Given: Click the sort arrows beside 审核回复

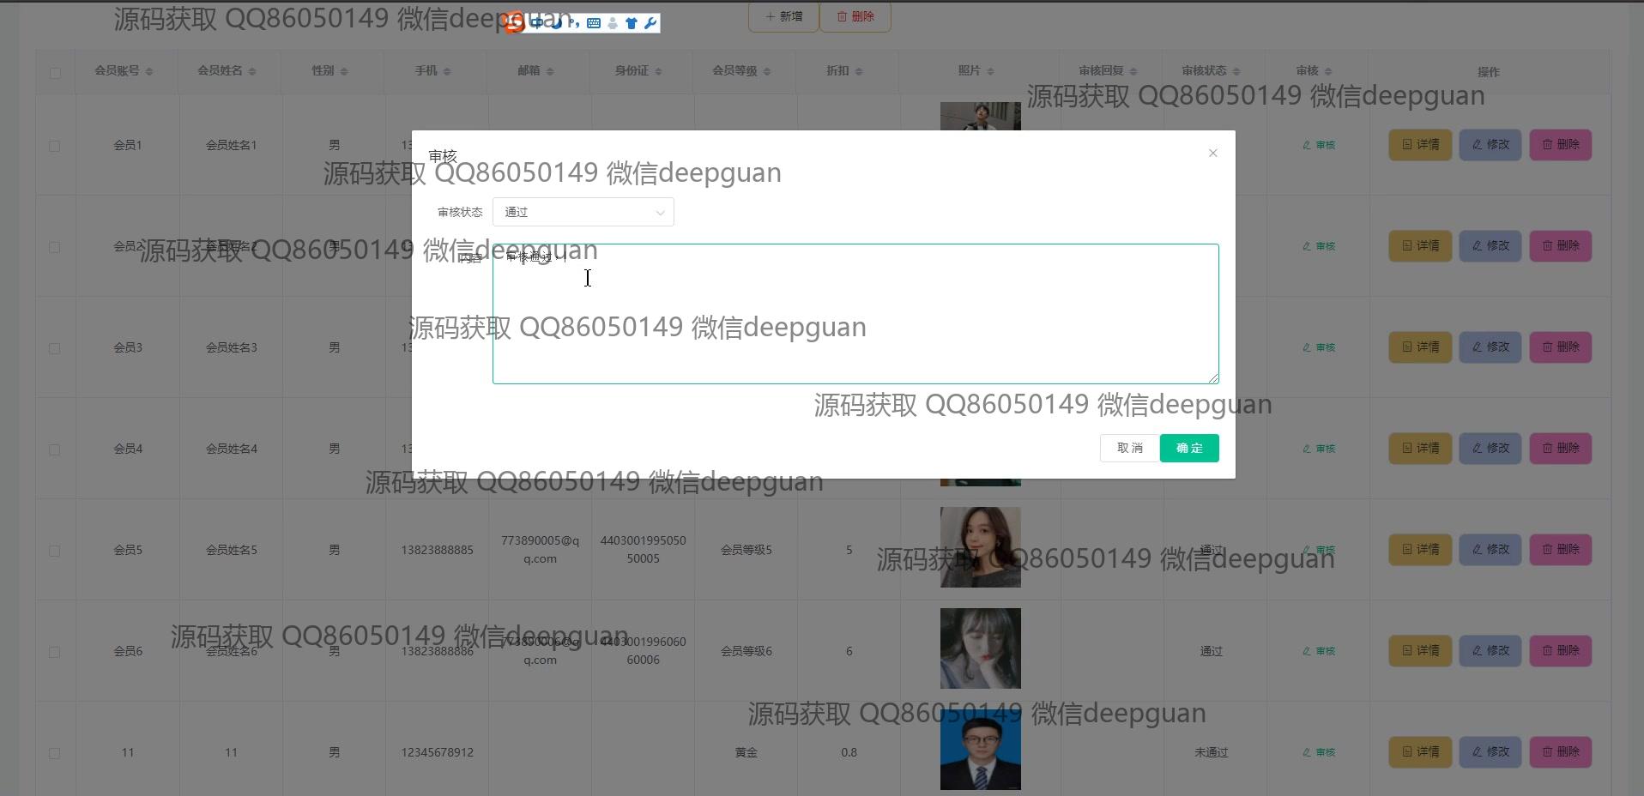Looking at the screenshot, I should [1133, 71].
